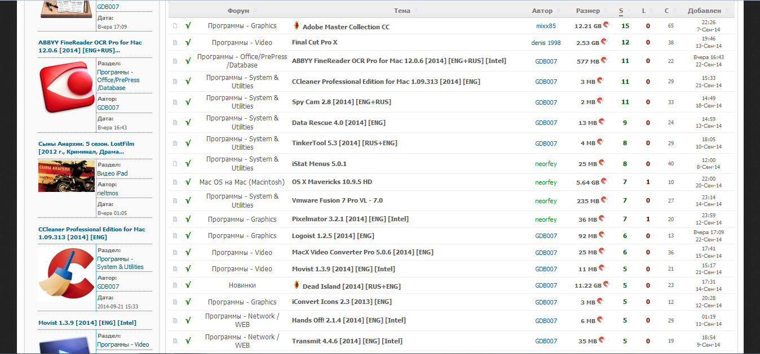The width and height of the screenshot is (760, 354).
Task: Click the download icon beside 235 MB
Action: point(603,200)
